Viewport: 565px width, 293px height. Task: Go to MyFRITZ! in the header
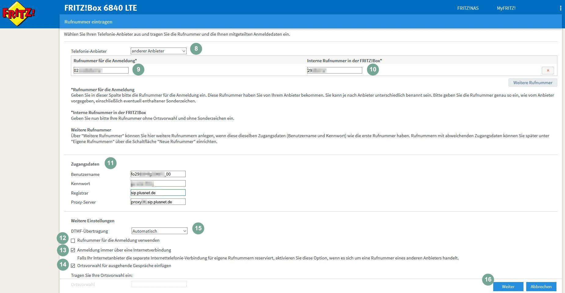click(x=506, y=8)
